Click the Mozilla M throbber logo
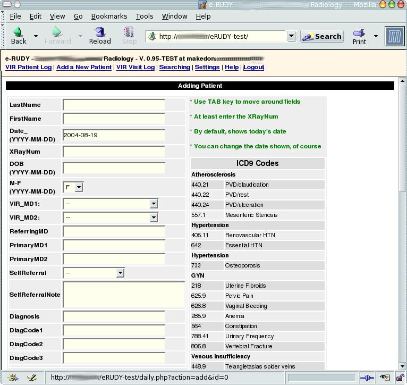This screenshot has height=385, width=407. point(394,36)
